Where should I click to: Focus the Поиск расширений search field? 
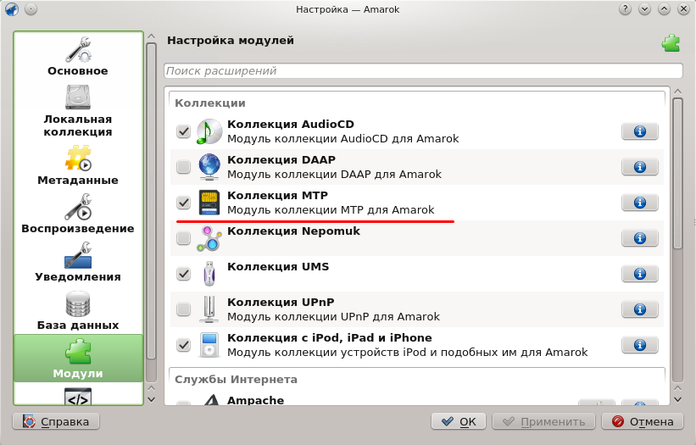(423, 71)
